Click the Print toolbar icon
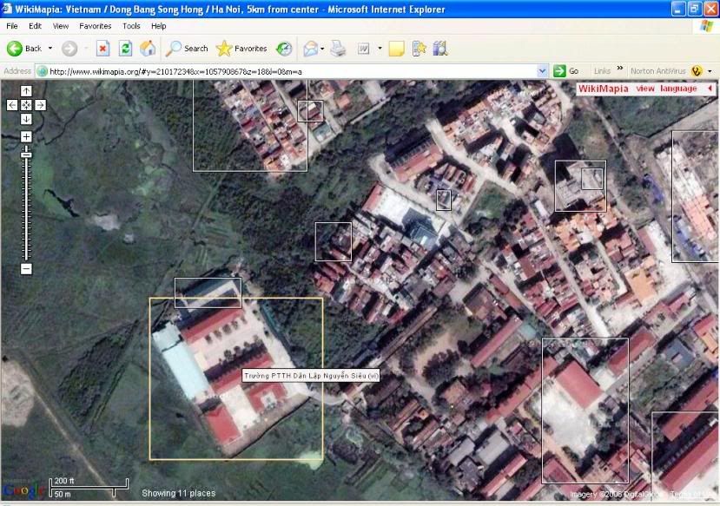Viewport: 720px width, 506px height. click(x=338, y=49)
